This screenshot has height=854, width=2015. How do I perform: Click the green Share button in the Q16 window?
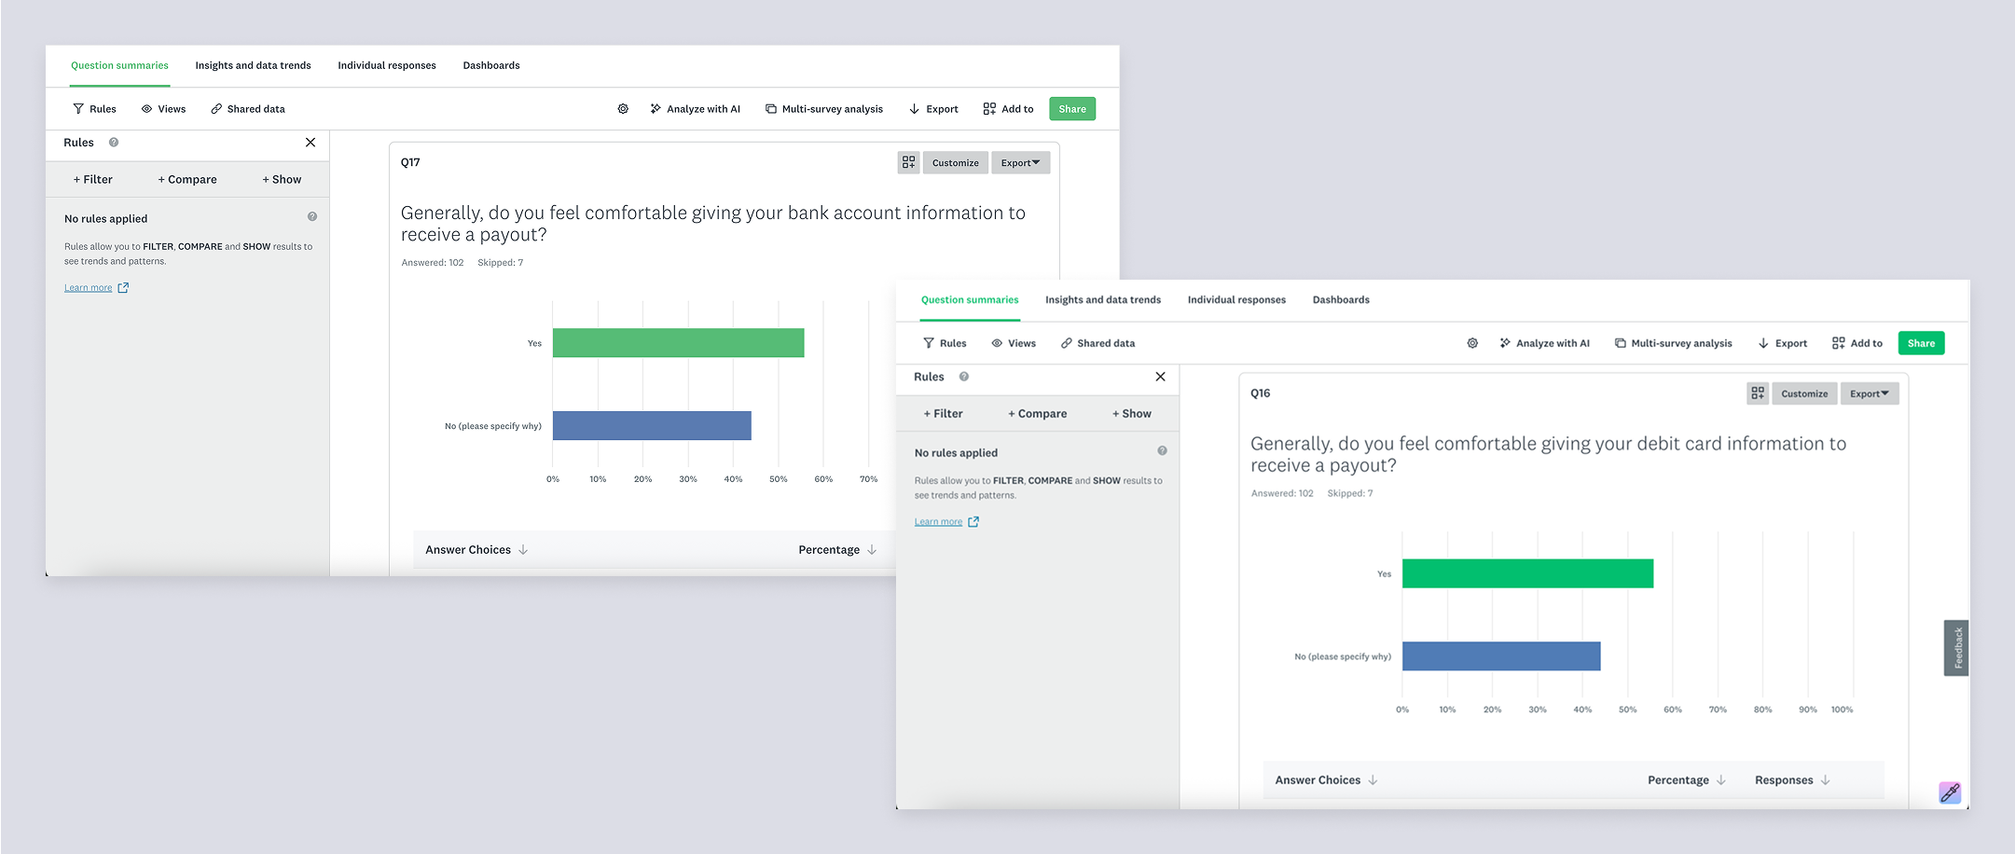[x=1921, y=343]
